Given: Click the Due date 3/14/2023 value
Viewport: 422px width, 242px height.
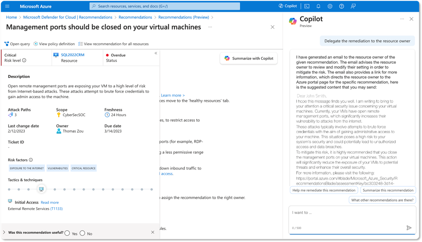Looking at the screenshot, I should (x=113, y=131).
